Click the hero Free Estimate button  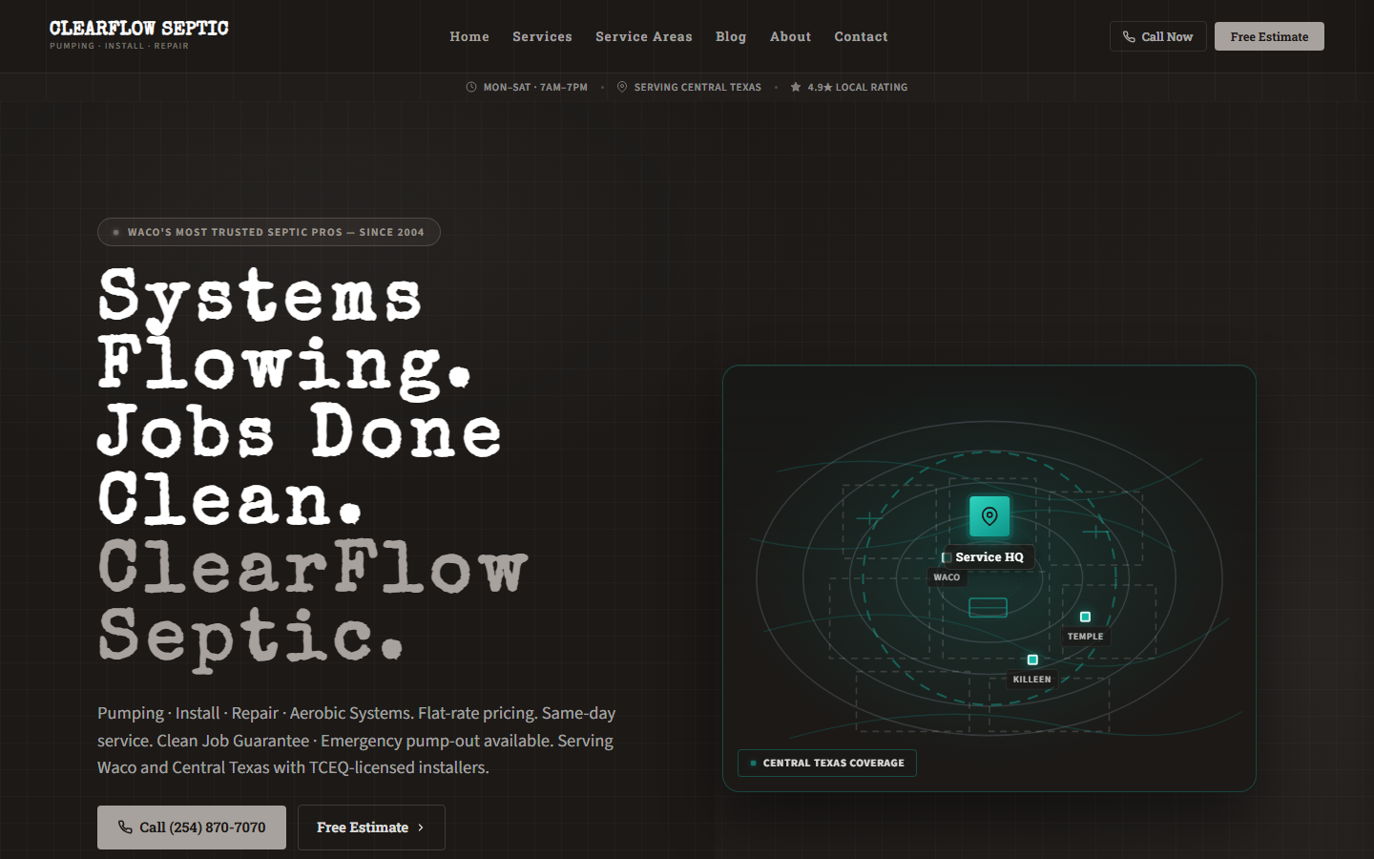coord(371,828)
